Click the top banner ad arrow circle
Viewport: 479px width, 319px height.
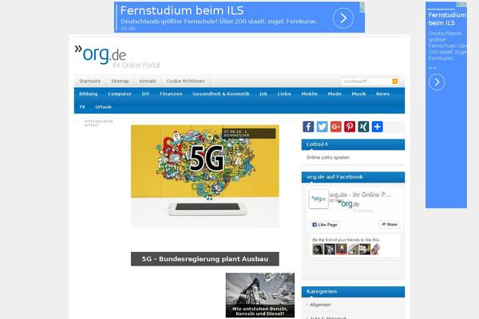pos(343,18)
